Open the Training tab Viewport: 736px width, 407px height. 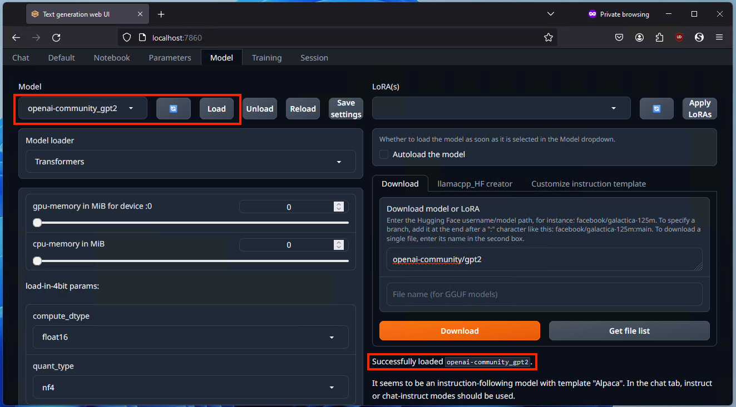coord(266,58)
